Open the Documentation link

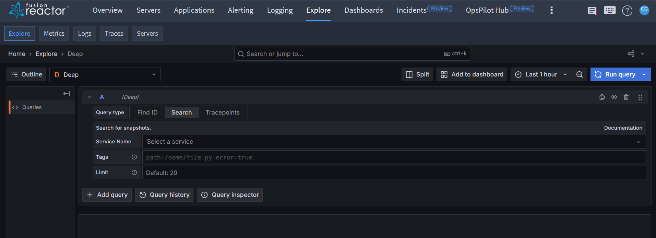[x=623, y=128]
